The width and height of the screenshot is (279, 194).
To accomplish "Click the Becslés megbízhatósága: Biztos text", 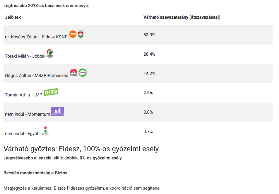I will 35,173.
